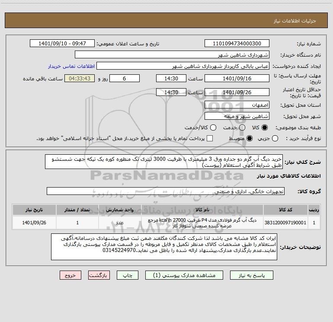Viewport: 333px width, 322px height.
Task: Click the تاریخ نیاز column header
Action: click(x=34, y=210)
